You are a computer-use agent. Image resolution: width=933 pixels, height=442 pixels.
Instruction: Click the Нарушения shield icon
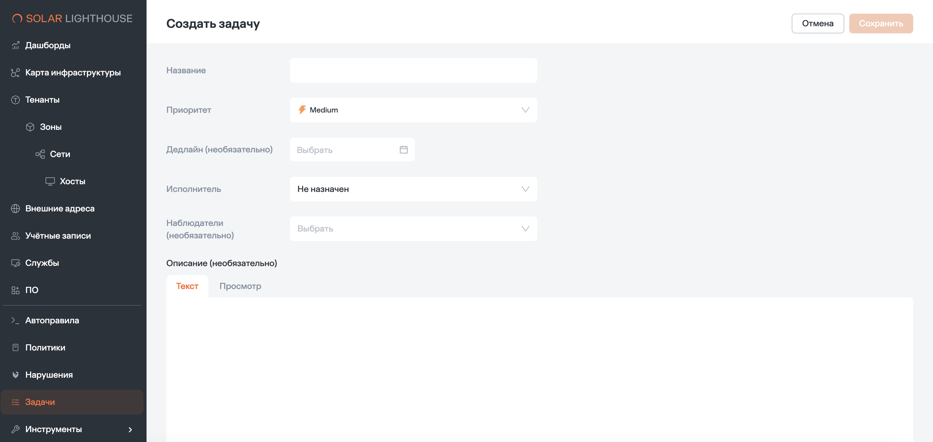point(15,375)
